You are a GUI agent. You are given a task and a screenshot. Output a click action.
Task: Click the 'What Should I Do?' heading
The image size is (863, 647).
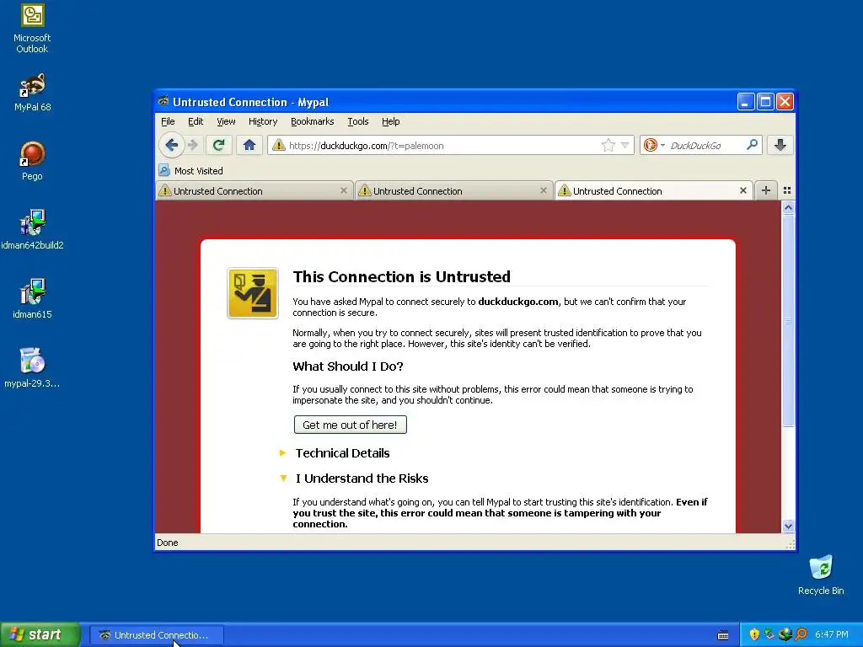pyautogui.click(x=348, y=366)
